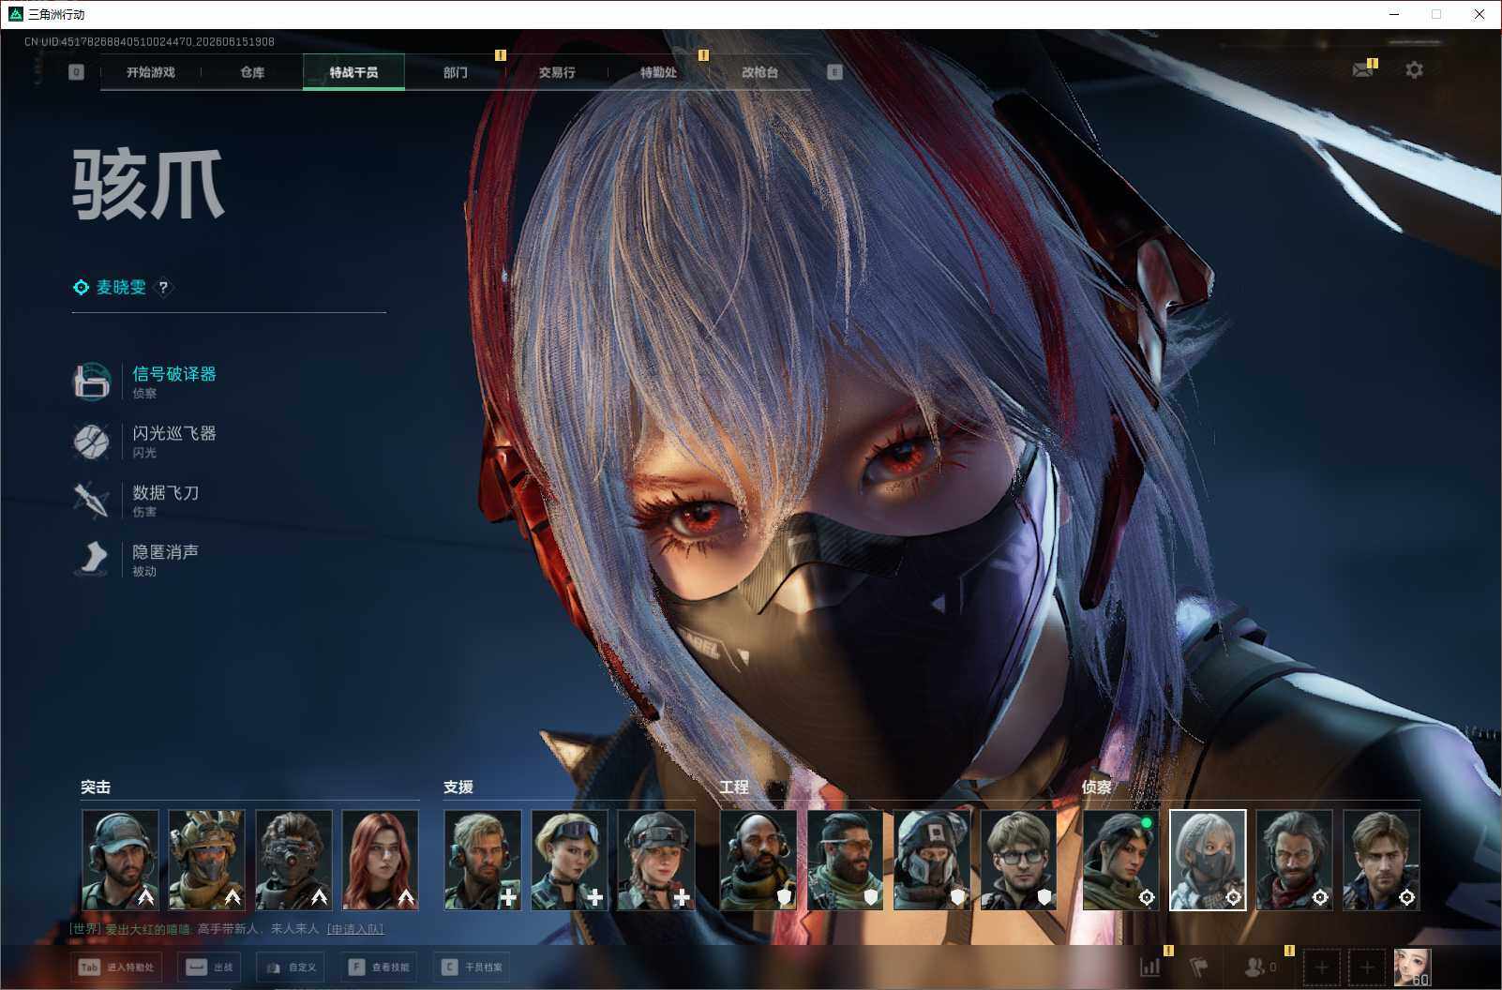Image resolution: width=1502 pixels, height=990 pixels.
Task: Click the flags icon in bottom bar
Action: tap(1199, 967)
